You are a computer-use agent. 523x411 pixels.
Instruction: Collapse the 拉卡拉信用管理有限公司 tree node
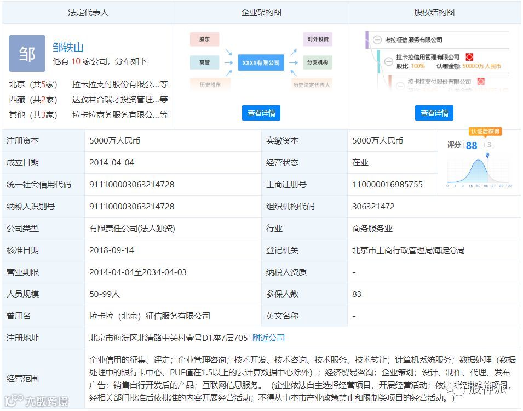(x=389, y=61)
